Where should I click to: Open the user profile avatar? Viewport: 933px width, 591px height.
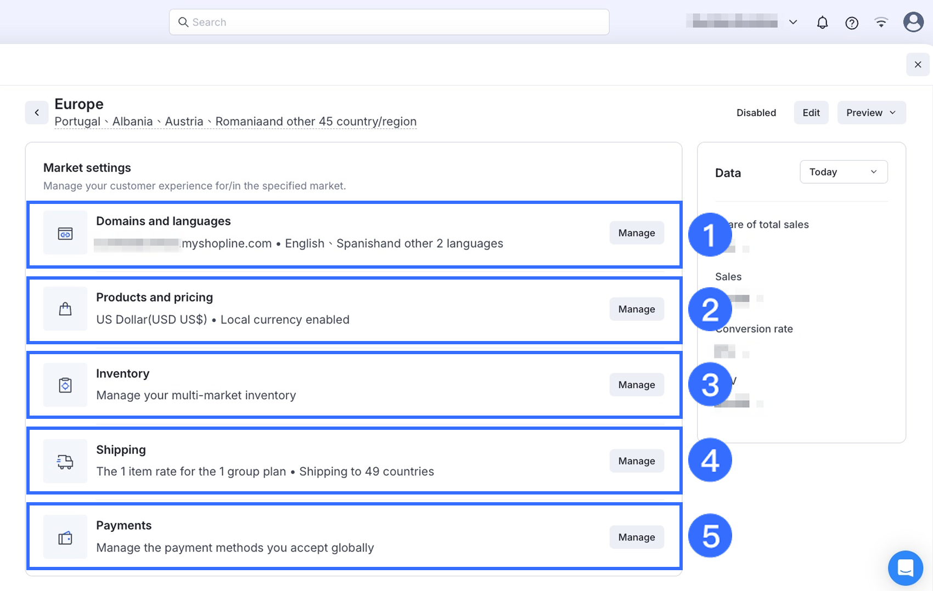(x=913, y=22)
